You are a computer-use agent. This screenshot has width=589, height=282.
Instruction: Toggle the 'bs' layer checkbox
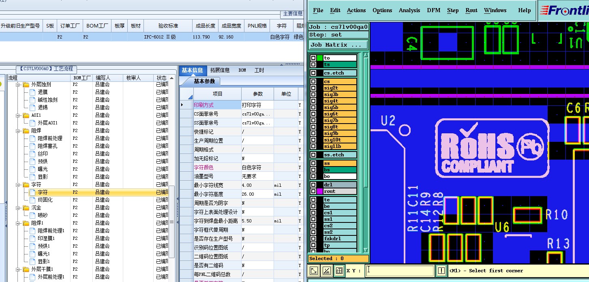coord(313,170)
